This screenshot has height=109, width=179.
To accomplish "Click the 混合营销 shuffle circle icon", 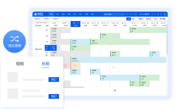I will point(14,41).
